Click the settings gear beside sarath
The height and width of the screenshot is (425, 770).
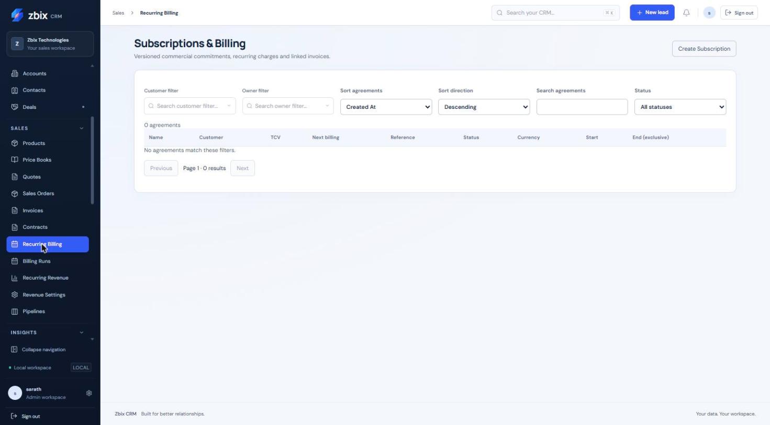pos(89,393)
